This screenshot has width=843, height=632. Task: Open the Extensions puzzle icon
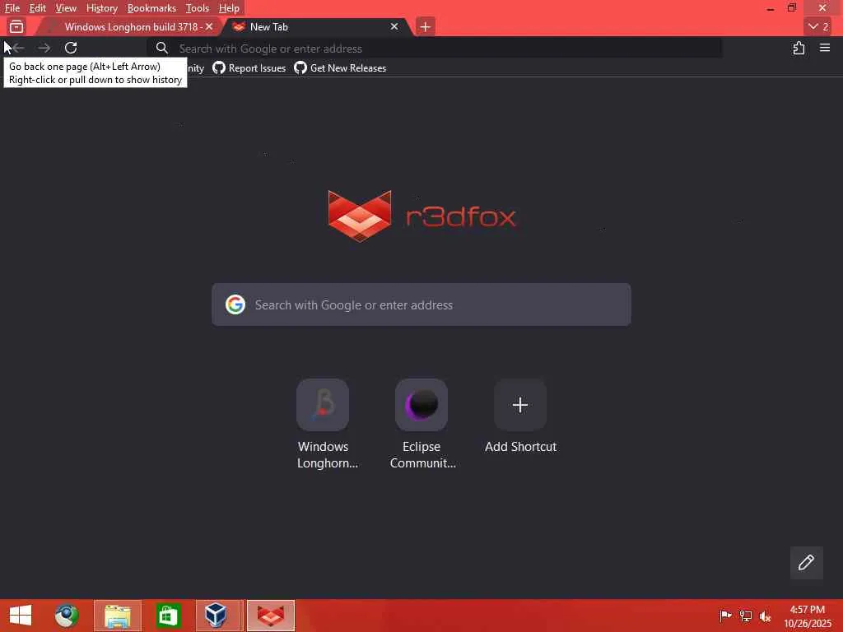799,48
